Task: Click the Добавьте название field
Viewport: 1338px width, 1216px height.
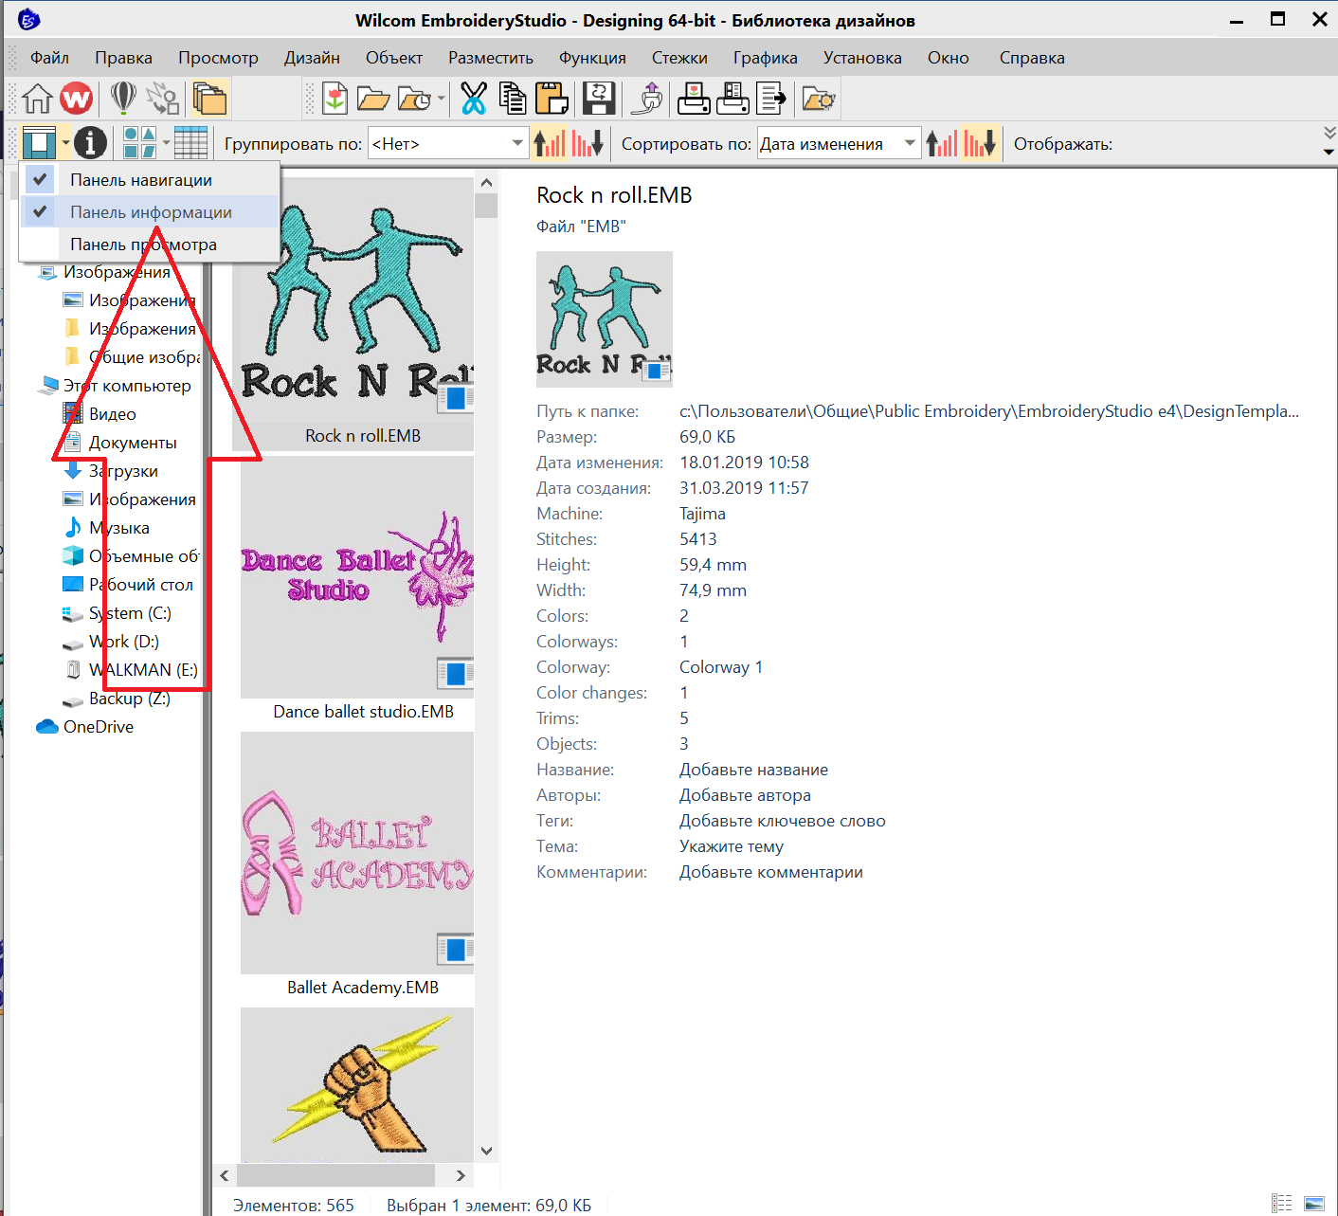Action: click(x=753, y=770)
